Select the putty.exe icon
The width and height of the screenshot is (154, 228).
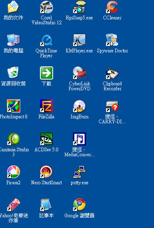click(79, 172)
